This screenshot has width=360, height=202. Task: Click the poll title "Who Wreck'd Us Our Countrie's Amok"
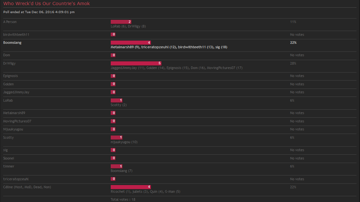click(x=46, y=4)
